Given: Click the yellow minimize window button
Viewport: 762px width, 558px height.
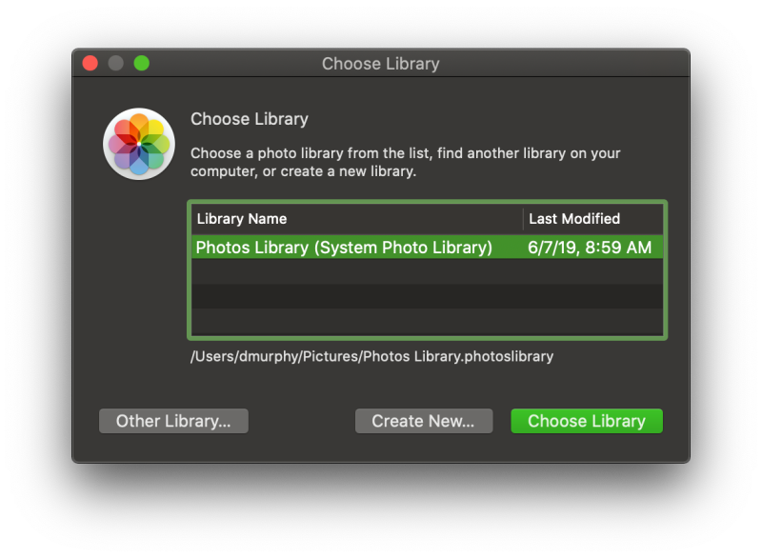Looking at the screenshot, I should pyautogui.click(x=116, y=64).
